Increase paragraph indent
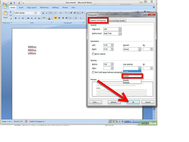 (x=75, y=13)
